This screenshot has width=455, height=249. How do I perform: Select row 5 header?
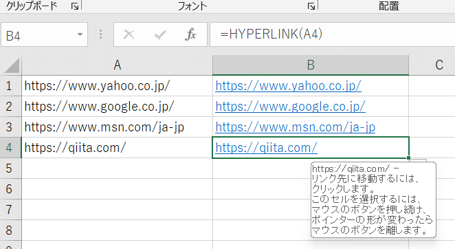(11, 169)
